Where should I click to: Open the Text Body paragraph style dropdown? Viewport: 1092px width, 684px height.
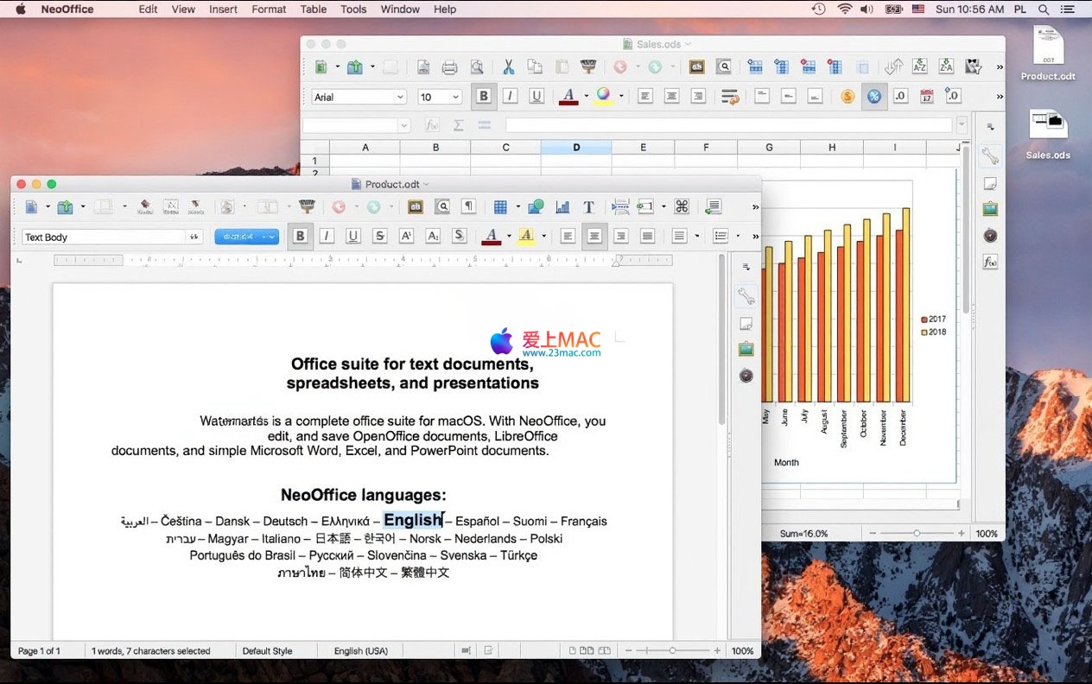pos(194,237)
